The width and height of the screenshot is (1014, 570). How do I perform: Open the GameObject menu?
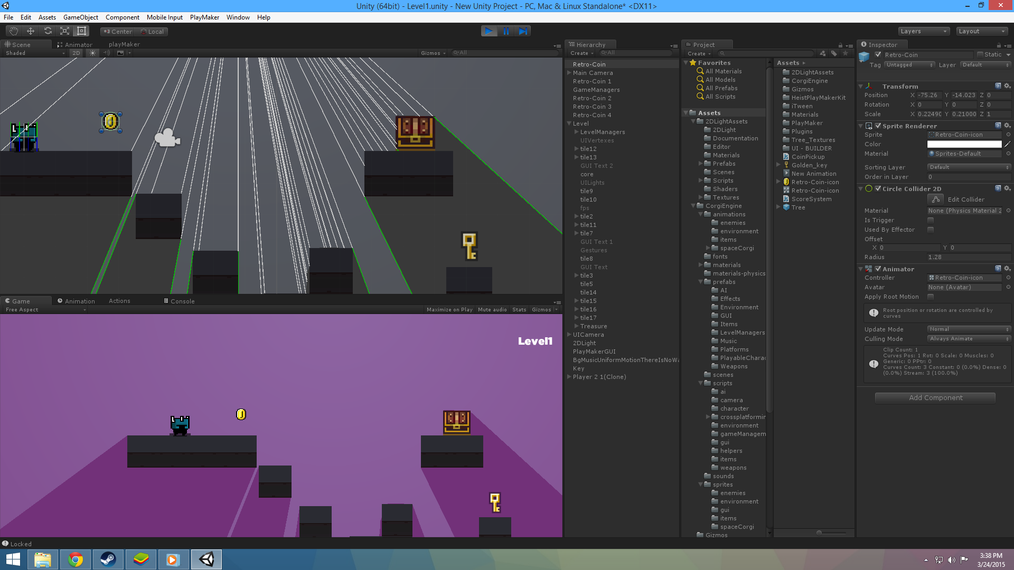[x=80, y=17]
